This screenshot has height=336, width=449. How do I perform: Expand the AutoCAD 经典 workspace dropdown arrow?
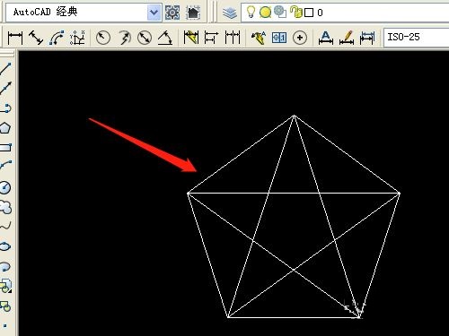[x=154, y=13]
